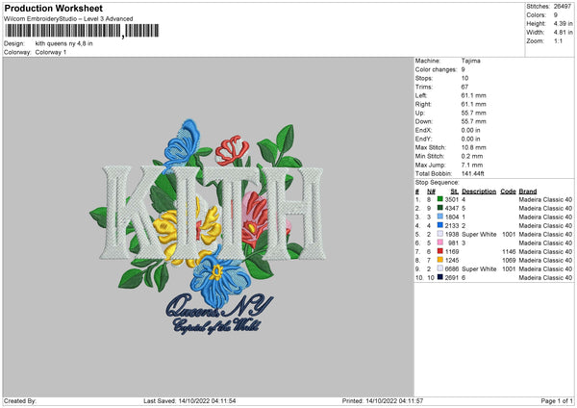
Task: Click the 'Stop Sequence:' heading
Action: (438, 183)
